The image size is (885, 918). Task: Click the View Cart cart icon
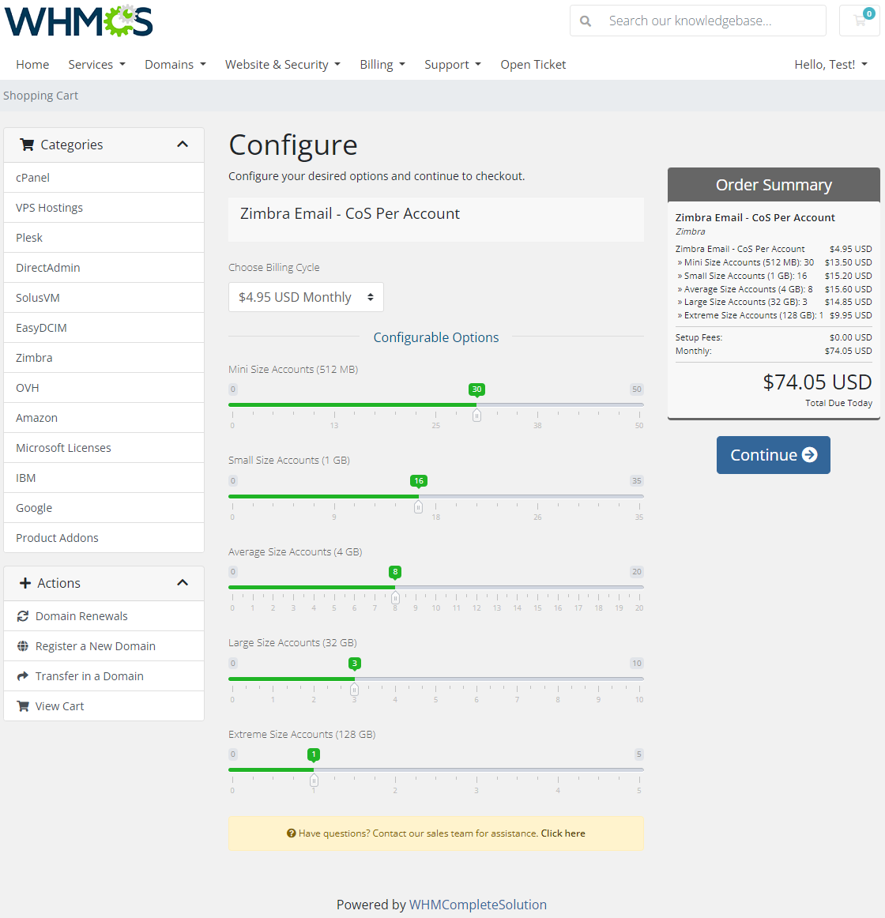tap(23, 706)
